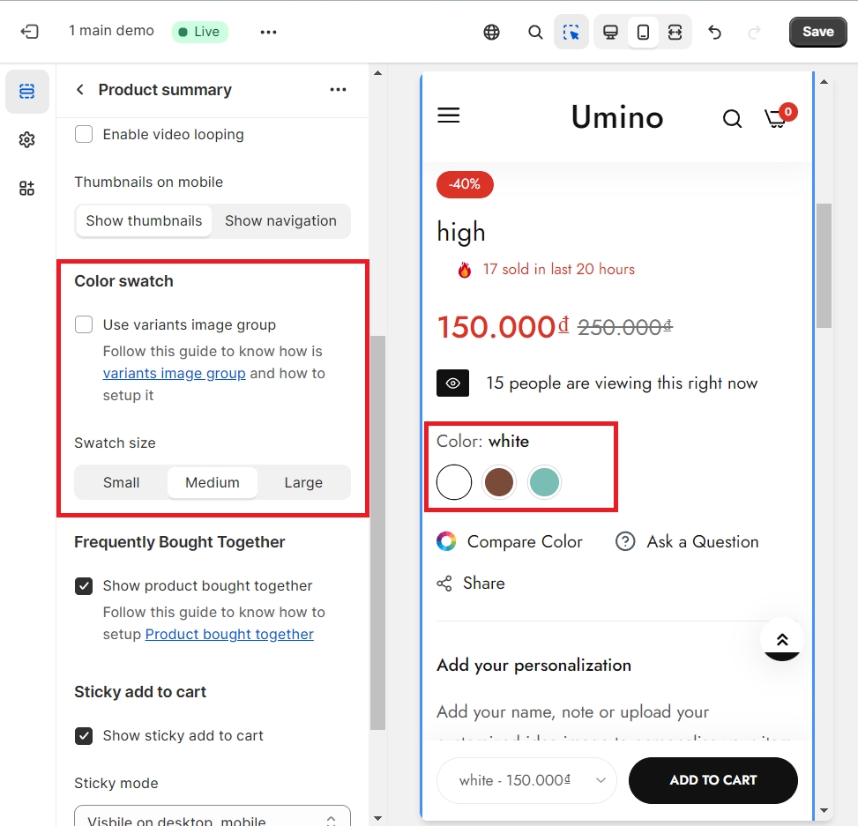Viewport: 858px width, 826px height.
Task: Enable video looping checkbox
Action: [84, 134]
